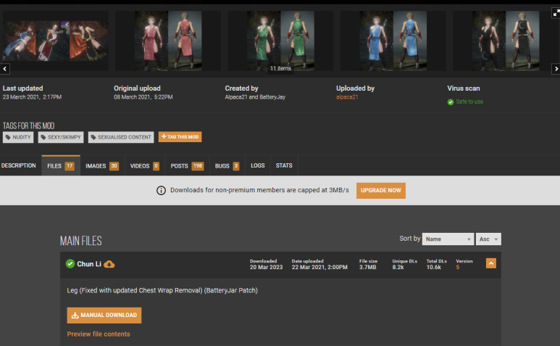Screen dimensions: 560x346
Task: Click the 11 items gallery label
Action: (x=280, y=68)
